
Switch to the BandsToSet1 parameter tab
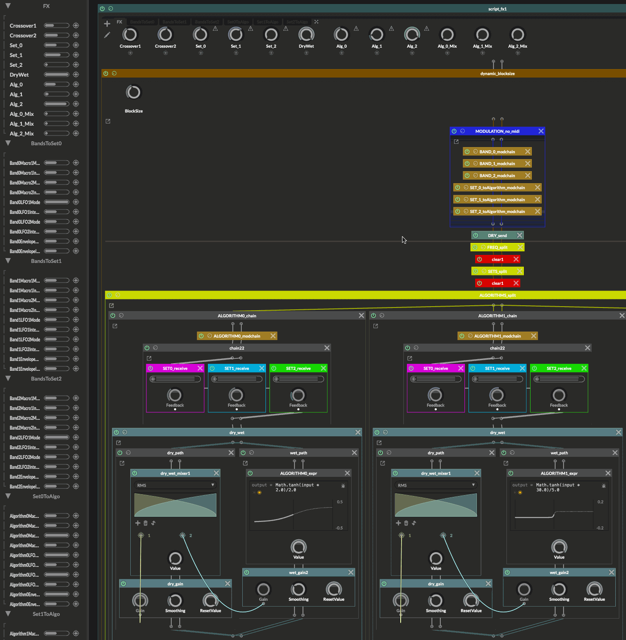(174, 22)
